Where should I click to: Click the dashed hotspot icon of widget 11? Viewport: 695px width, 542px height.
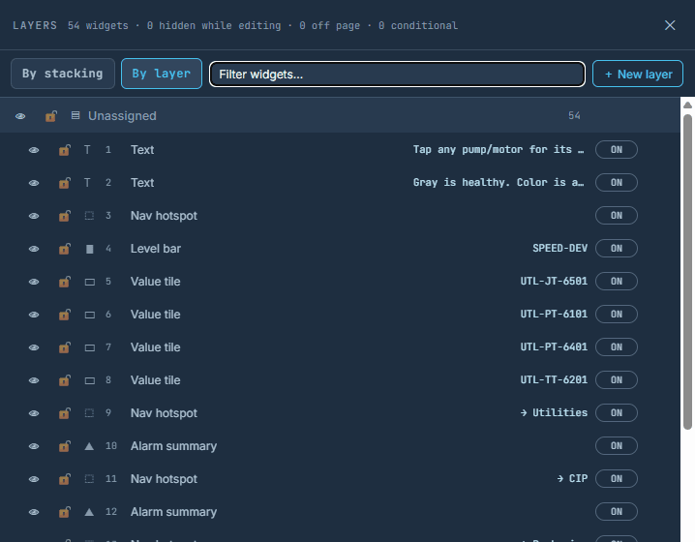89,479
